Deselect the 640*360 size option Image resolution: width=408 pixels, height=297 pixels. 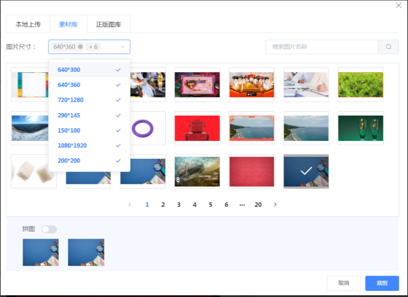pos(89,85)
